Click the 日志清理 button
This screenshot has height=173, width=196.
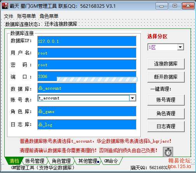[x=166, y=126]
